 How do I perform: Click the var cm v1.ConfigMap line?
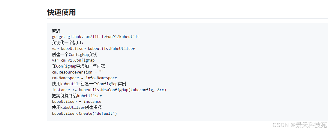(x=73, y=60)
